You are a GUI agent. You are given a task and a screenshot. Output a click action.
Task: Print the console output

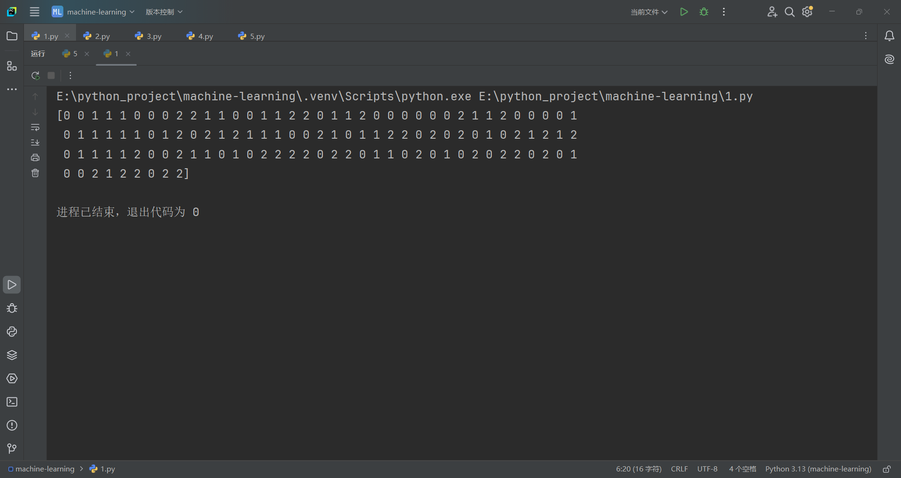pyautogui.click(x=35, y=158)
